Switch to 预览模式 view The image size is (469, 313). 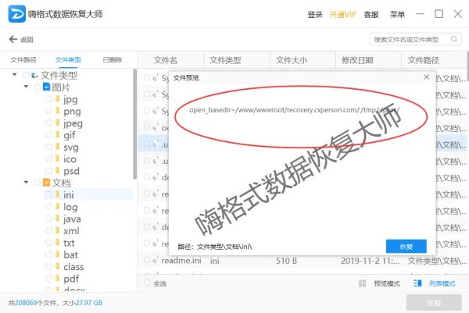[x=386, y=283]
